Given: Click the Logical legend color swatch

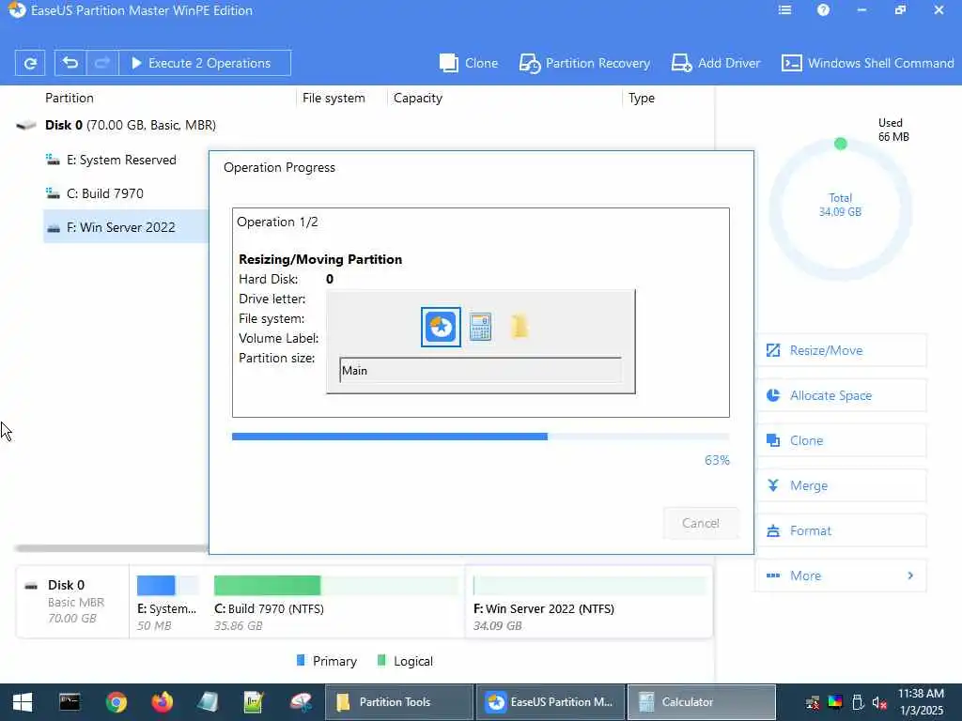Looking at the screenshot, I should tap(381, 660).
